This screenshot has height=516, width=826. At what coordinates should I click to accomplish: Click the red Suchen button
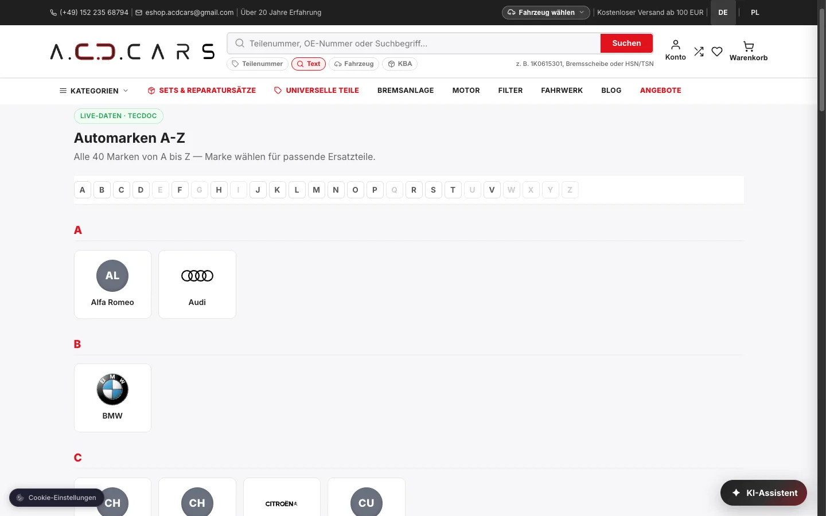coord(626,43)
